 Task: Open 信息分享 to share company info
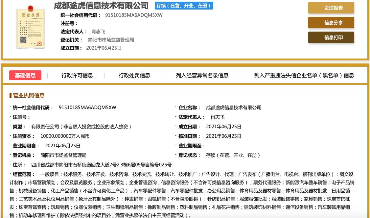[x=331, y=23]
